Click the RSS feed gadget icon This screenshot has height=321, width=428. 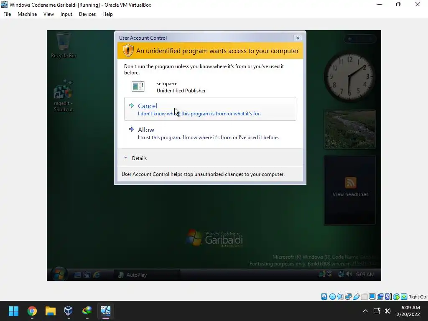pyautogui.click(x=351, y=183)
